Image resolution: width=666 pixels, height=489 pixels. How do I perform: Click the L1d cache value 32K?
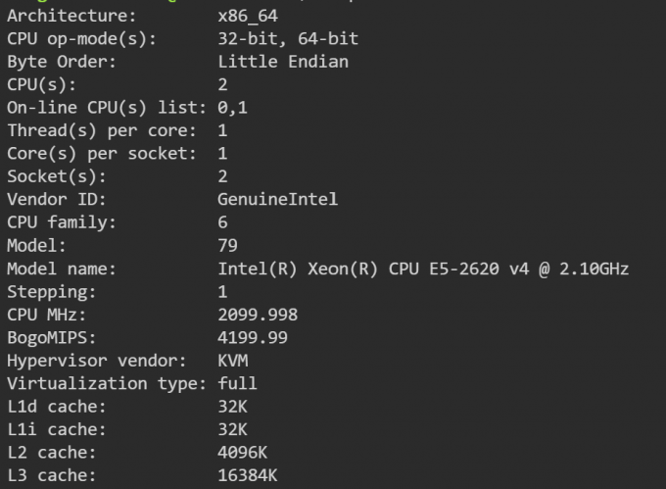tap(232, 407)
